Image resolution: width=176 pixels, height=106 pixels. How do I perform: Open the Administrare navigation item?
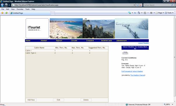pos(122,41)
